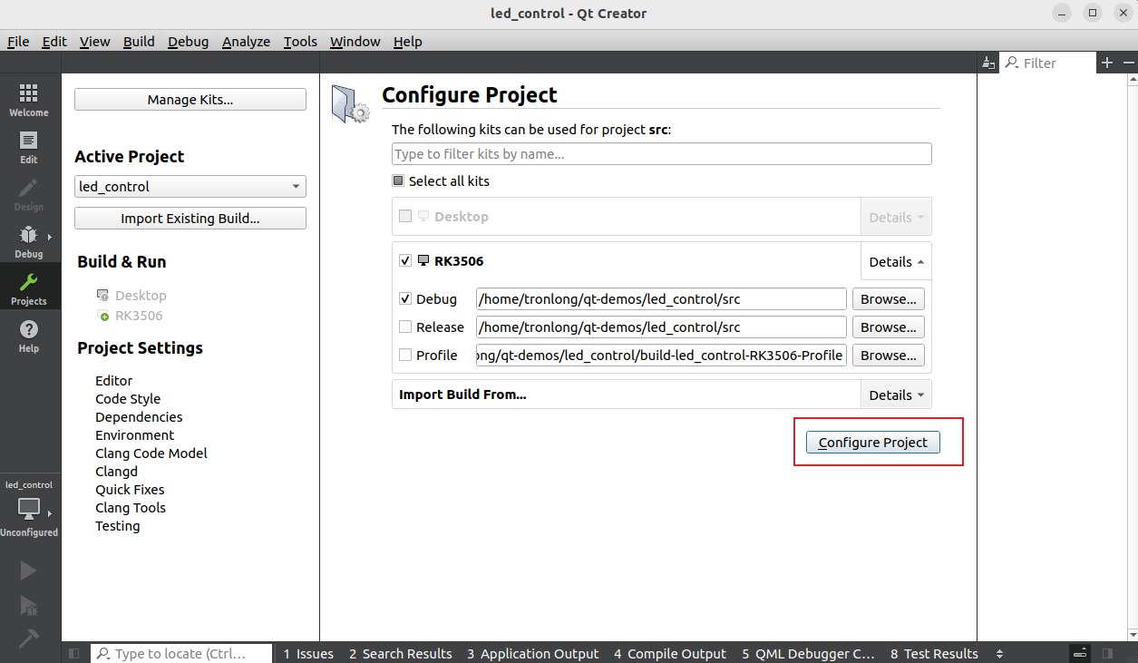Viewport: 1138px width, 663px height.
Task: Click the output Filter field
Action: tap(1046, 63)
